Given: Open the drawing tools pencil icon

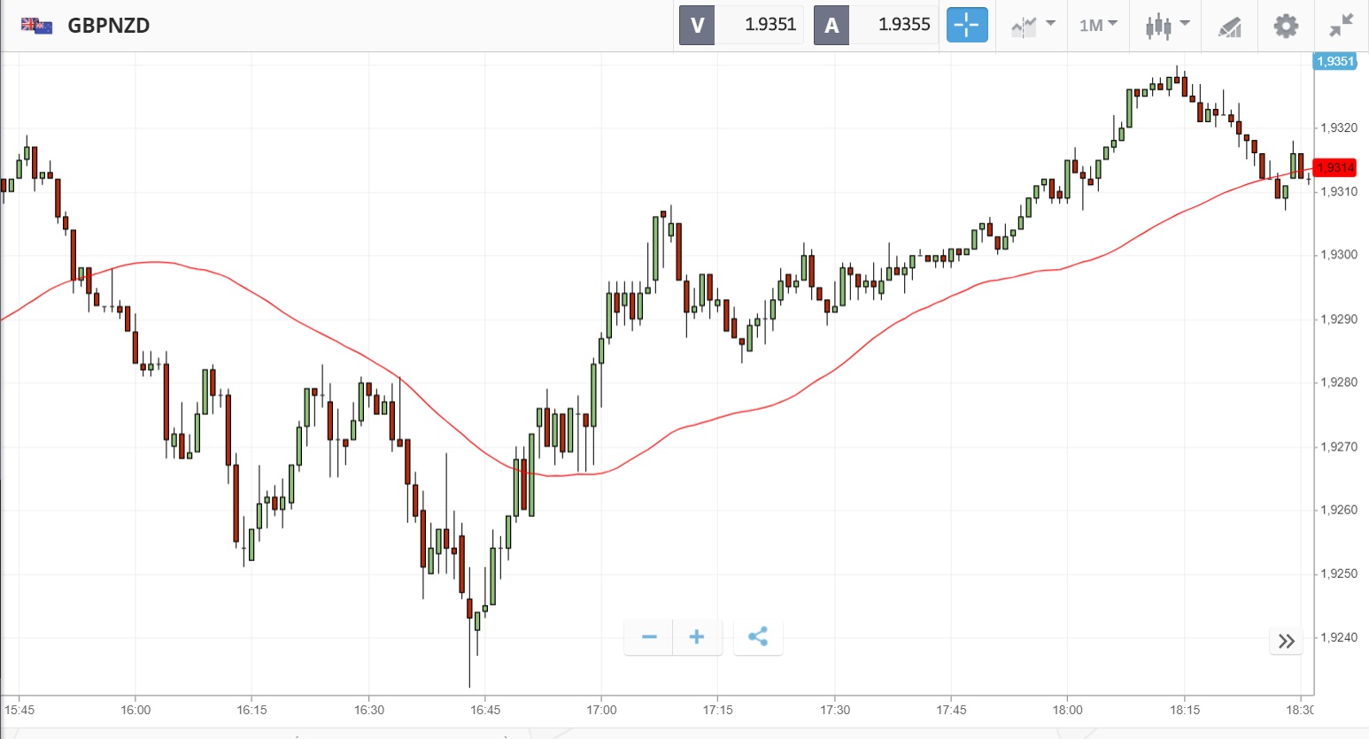Looking at the screenshot, I should point(1230,26).
